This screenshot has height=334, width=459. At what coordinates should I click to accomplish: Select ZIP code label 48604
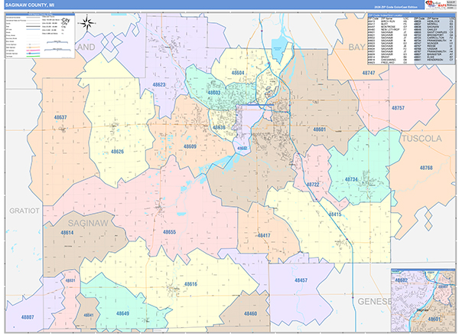pos(238,73)
